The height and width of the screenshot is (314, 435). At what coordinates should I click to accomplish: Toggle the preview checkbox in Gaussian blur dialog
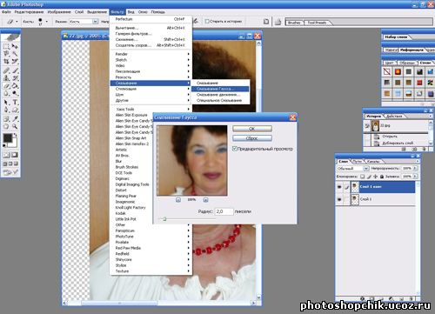[x=235, y=149]
